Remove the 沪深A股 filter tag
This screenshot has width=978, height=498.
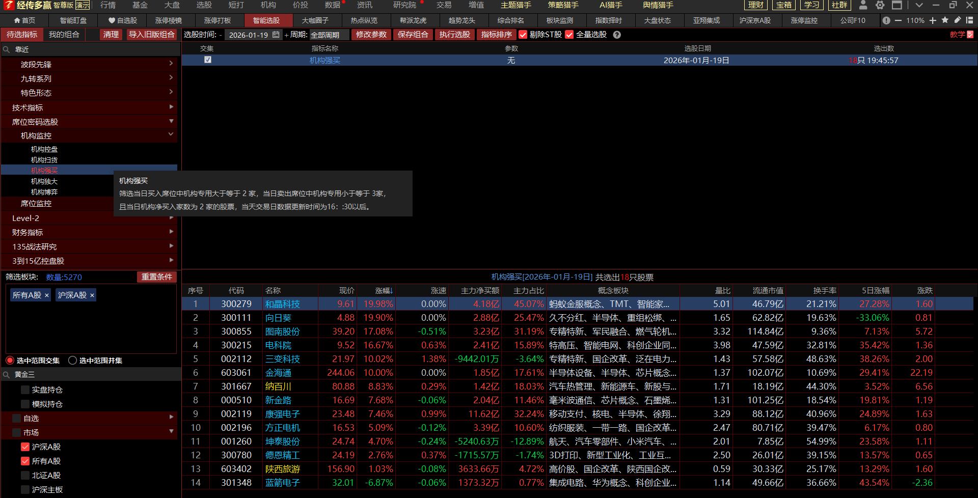92,295
